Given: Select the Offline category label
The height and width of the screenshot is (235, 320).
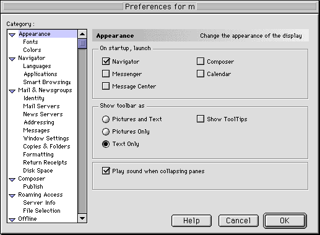Looking at the screenshot, I should click(27, 219).
